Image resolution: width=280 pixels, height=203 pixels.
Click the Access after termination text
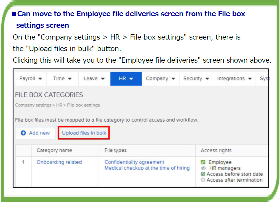[235, 180]
